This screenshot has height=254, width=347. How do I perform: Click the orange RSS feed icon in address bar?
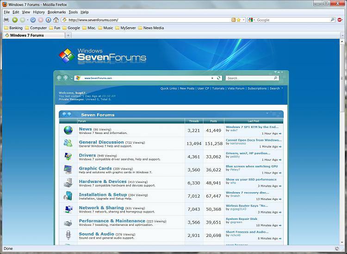pos(233,20)
